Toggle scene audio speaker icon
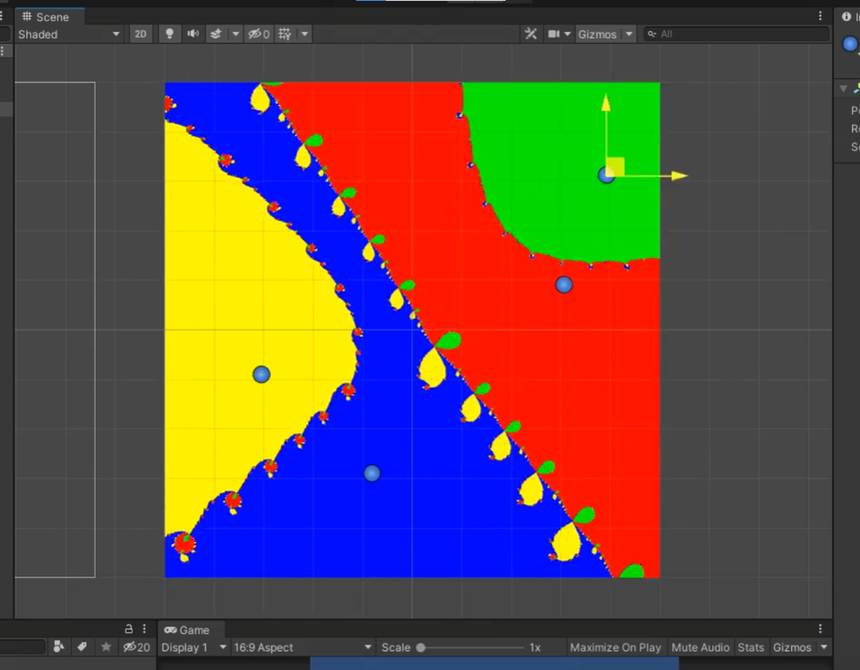The height and width of the screenshot is (670, 860). pyautogui.click(x=193, y=34)
